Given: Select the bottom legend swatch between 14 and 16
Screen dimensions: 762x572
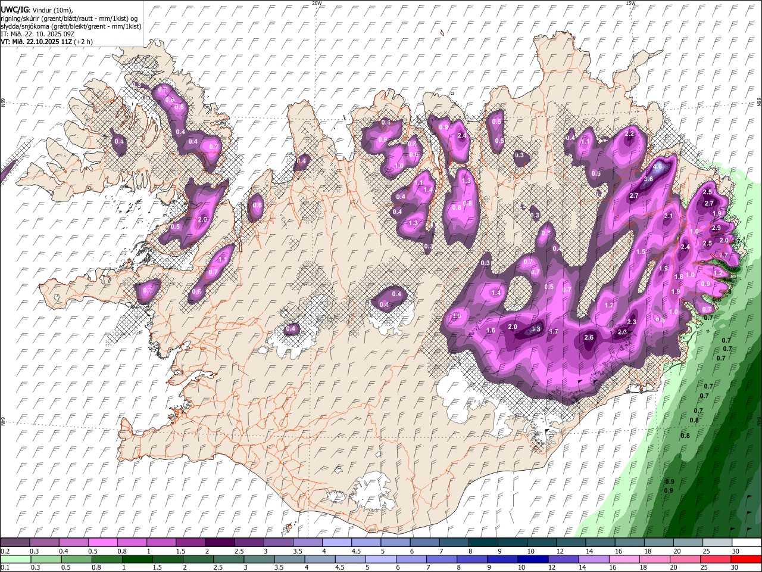Looking at the screenshot, I should click(x=592, y=559).
